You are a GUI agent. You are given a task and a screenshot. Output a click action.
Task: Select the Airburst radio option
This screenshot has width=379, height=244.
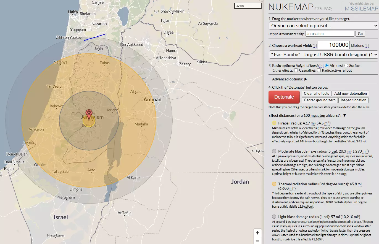[x=327, y=66]
